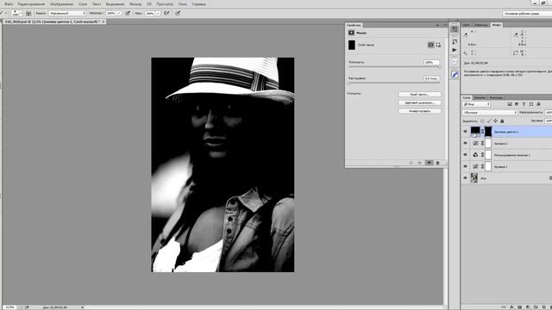The width and height of the screenshot is (552, 310).
Task: Load selection from mask icon
Action: [411, 163]
